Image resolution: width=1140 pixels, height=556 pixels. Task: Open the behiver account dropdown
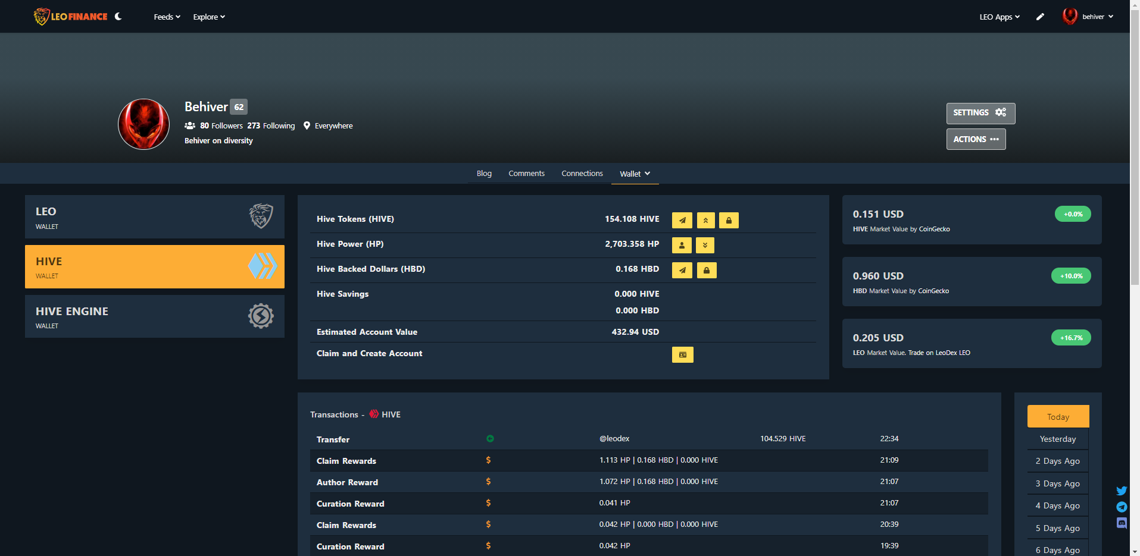[1088, 17]
